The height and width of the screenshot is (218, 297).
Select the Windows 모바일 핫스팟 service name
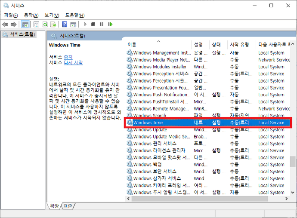pos(161,158)
